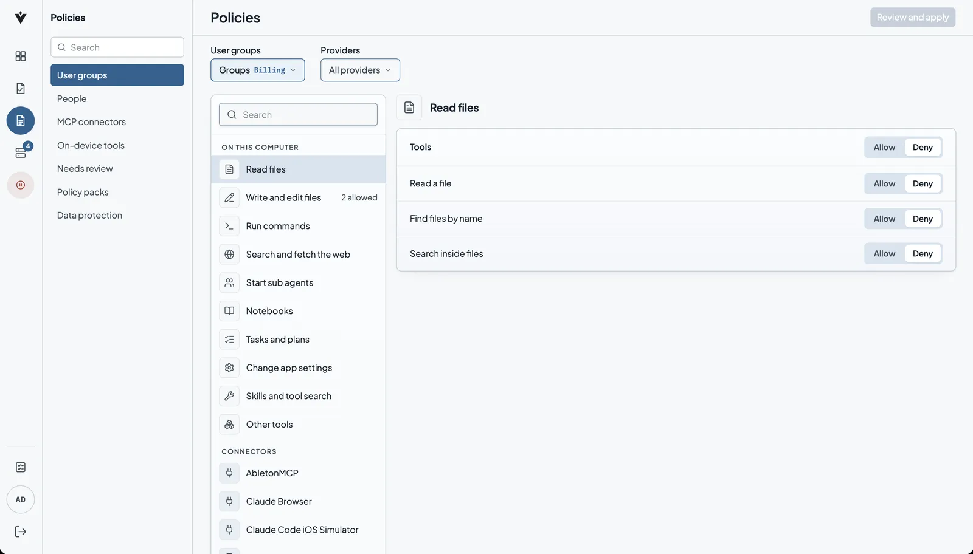
Task: Open the AD user avatar
Action: click(x=21, y=500)
